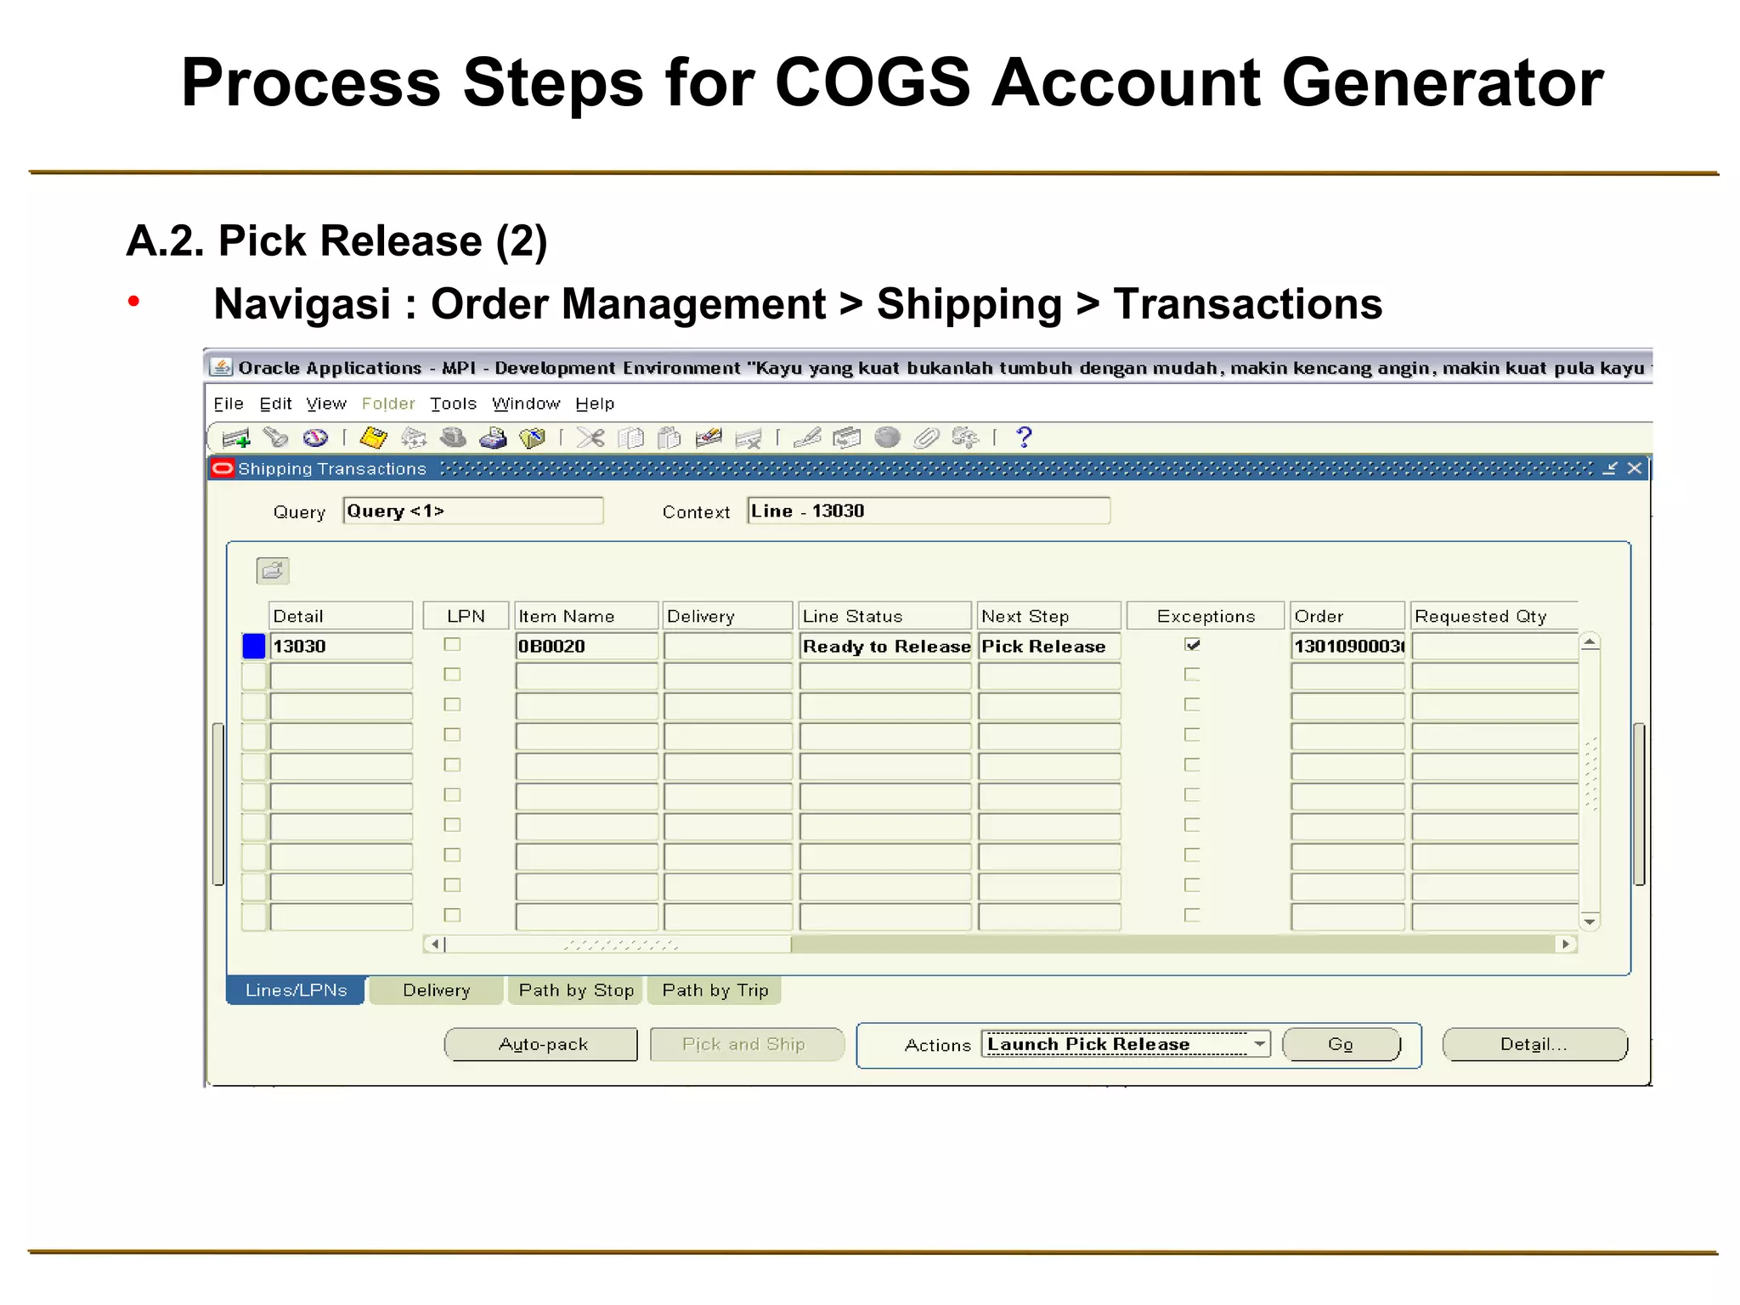Switch to the Delivery tab
Viewport: 1740px width, 1305px height.
tap(436, 991)
